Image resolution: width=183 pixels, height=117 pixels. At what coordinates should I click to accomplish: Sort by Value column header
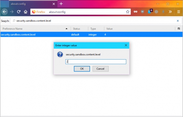pos(140,29)
